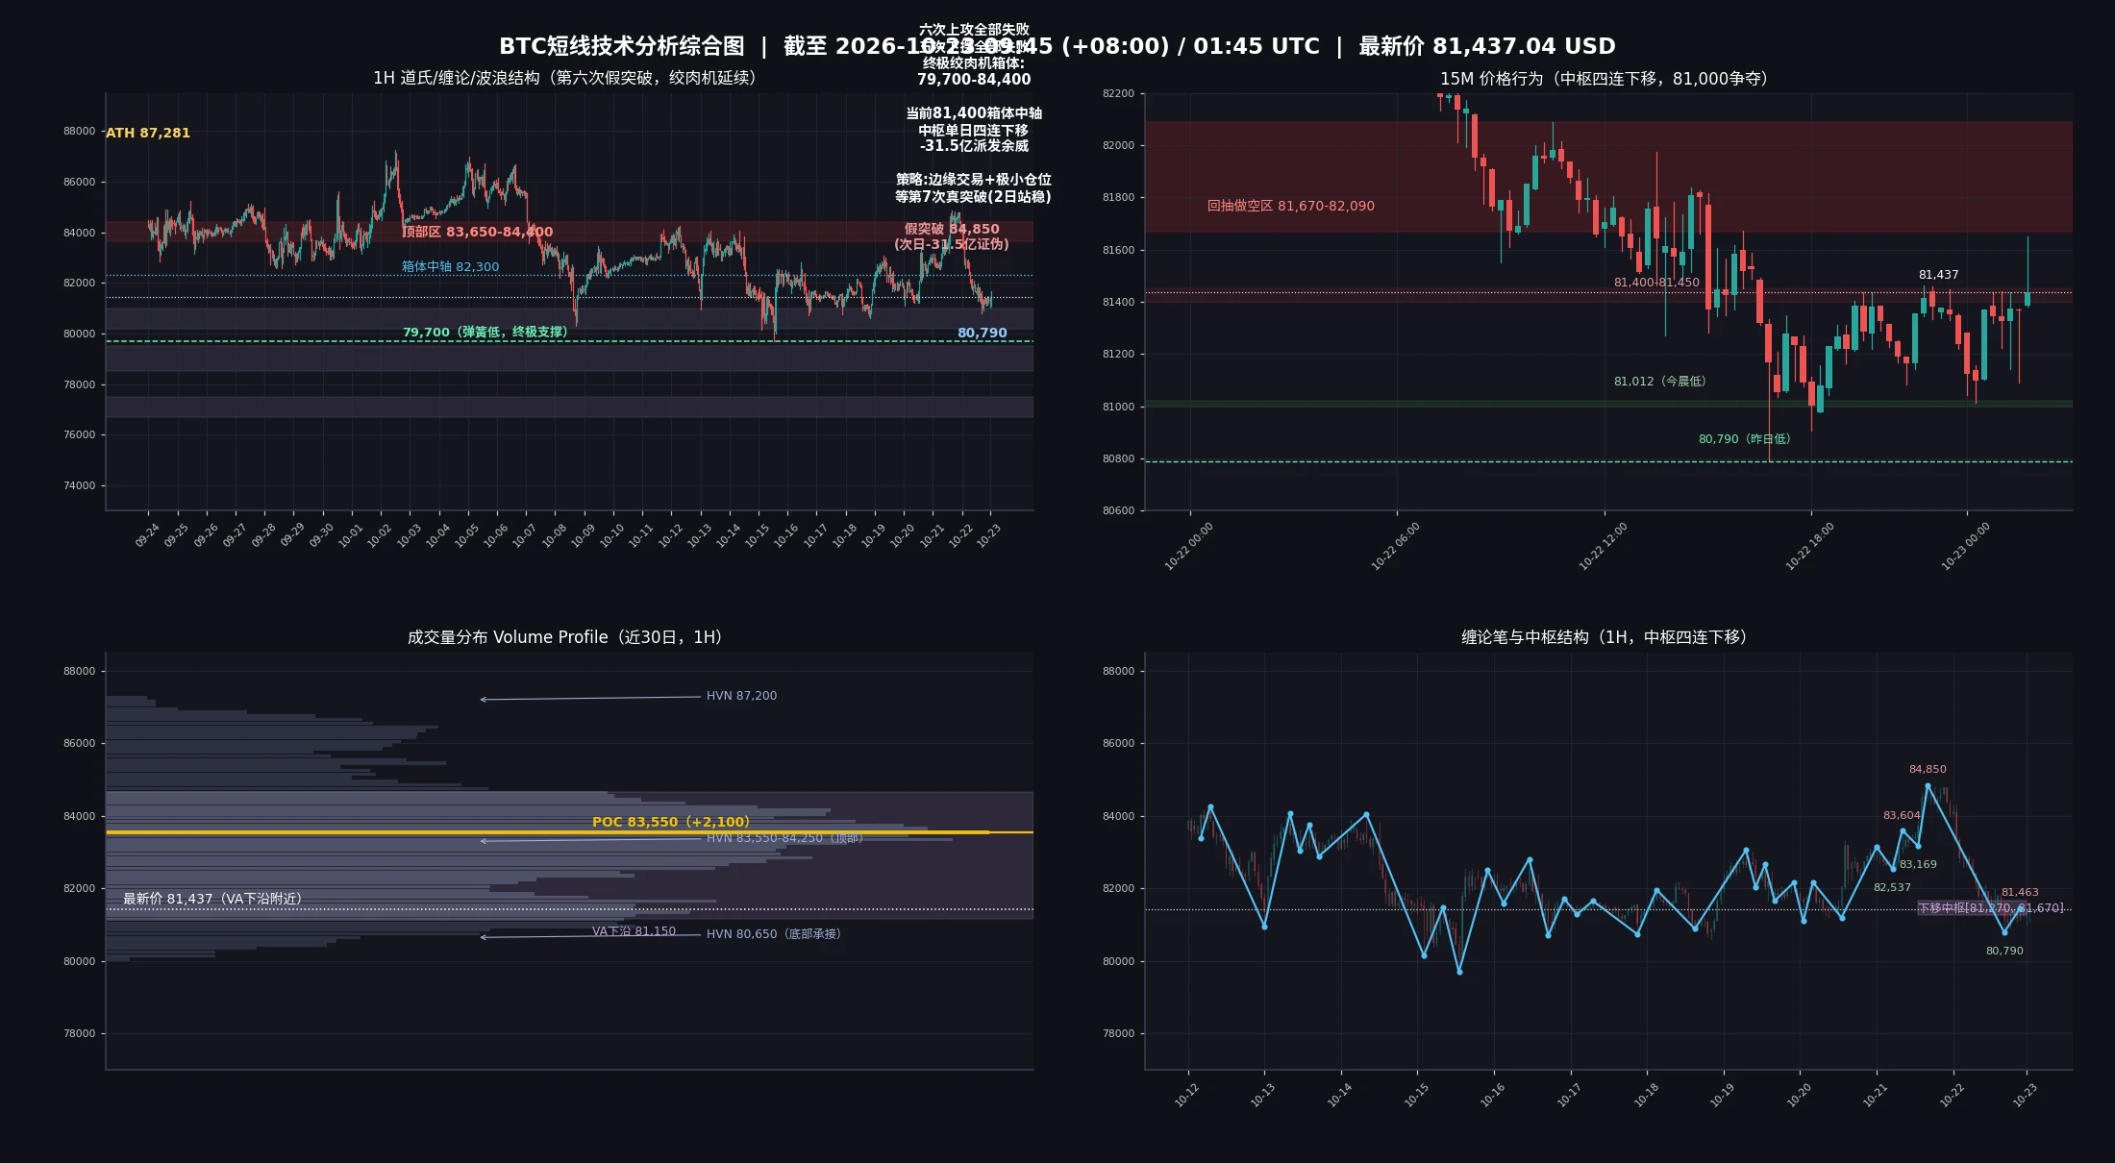2115x1163 pixels.
Task: Select the 'HVN 87,200' annotation
Action: tap(741, 696)
